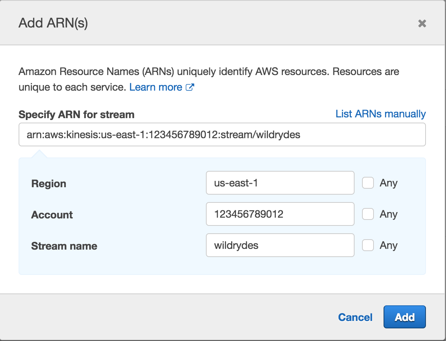446x341 pixels.
Task: Click the external link icon after Learn more
Action: [x=190, y=87]
